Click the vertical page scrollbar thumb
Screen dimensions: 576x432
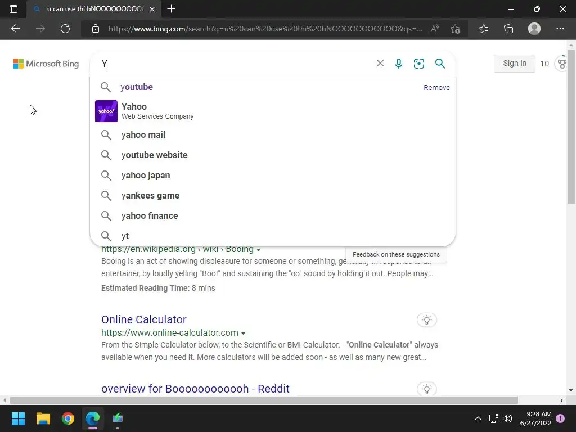(571, 126)
